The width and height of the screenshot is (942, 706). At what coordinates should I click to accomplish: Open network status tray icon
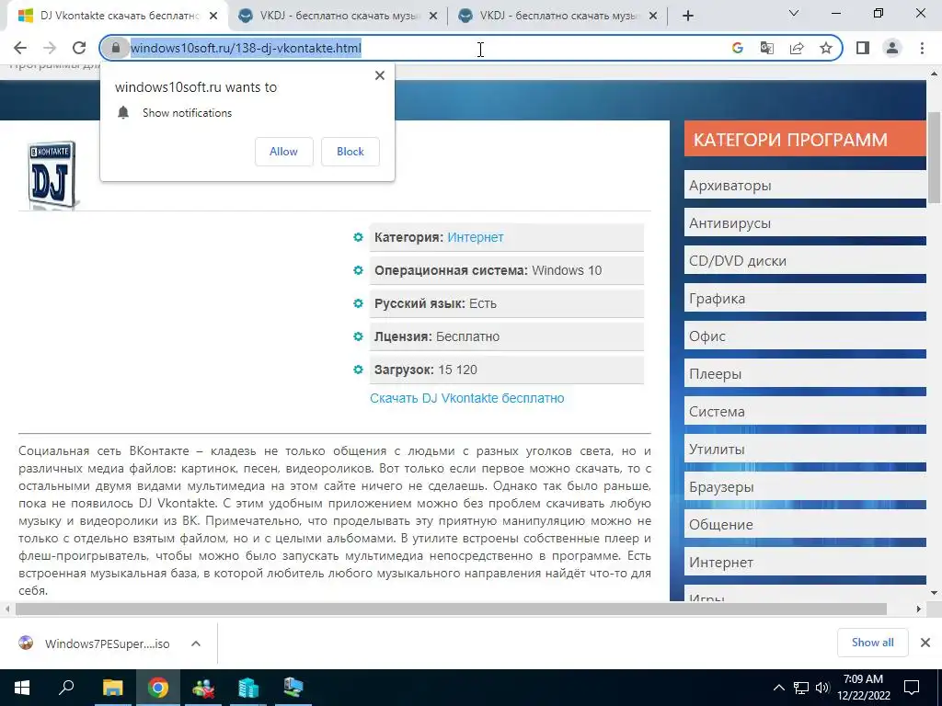coord(801,688)
